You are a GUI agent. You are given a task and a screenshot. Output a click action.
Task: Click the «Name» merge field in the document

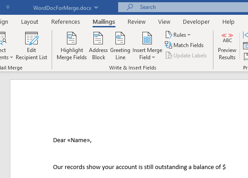coord(79,140)
